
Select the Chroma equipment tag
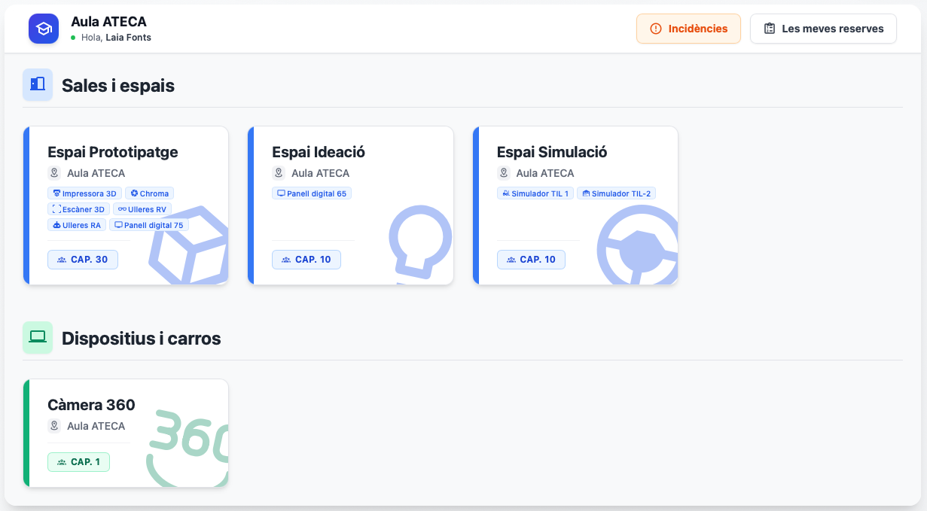[150, 193]
